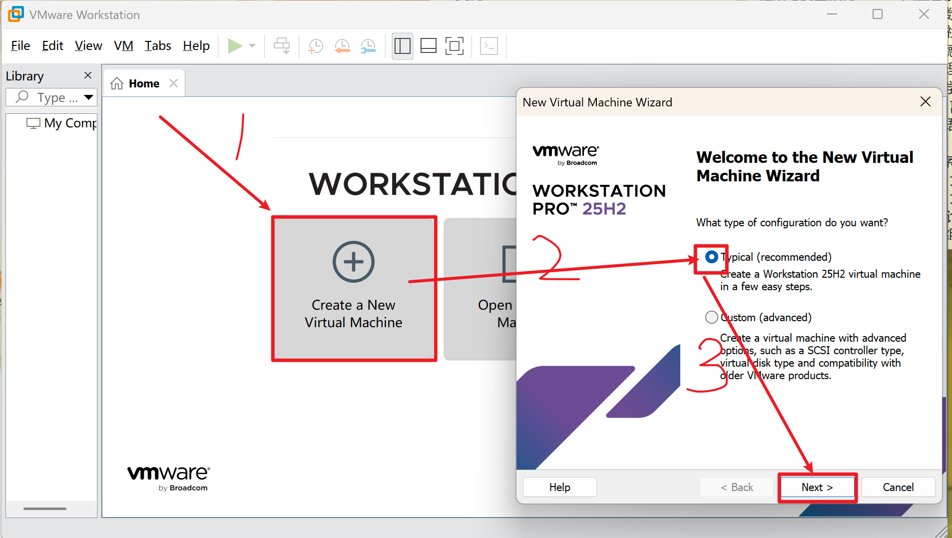This screenshot has height=538, width=952.
Task: Click the VMware Workstation app logo icon
Action: pyautogui.click(x=15, y=14)
